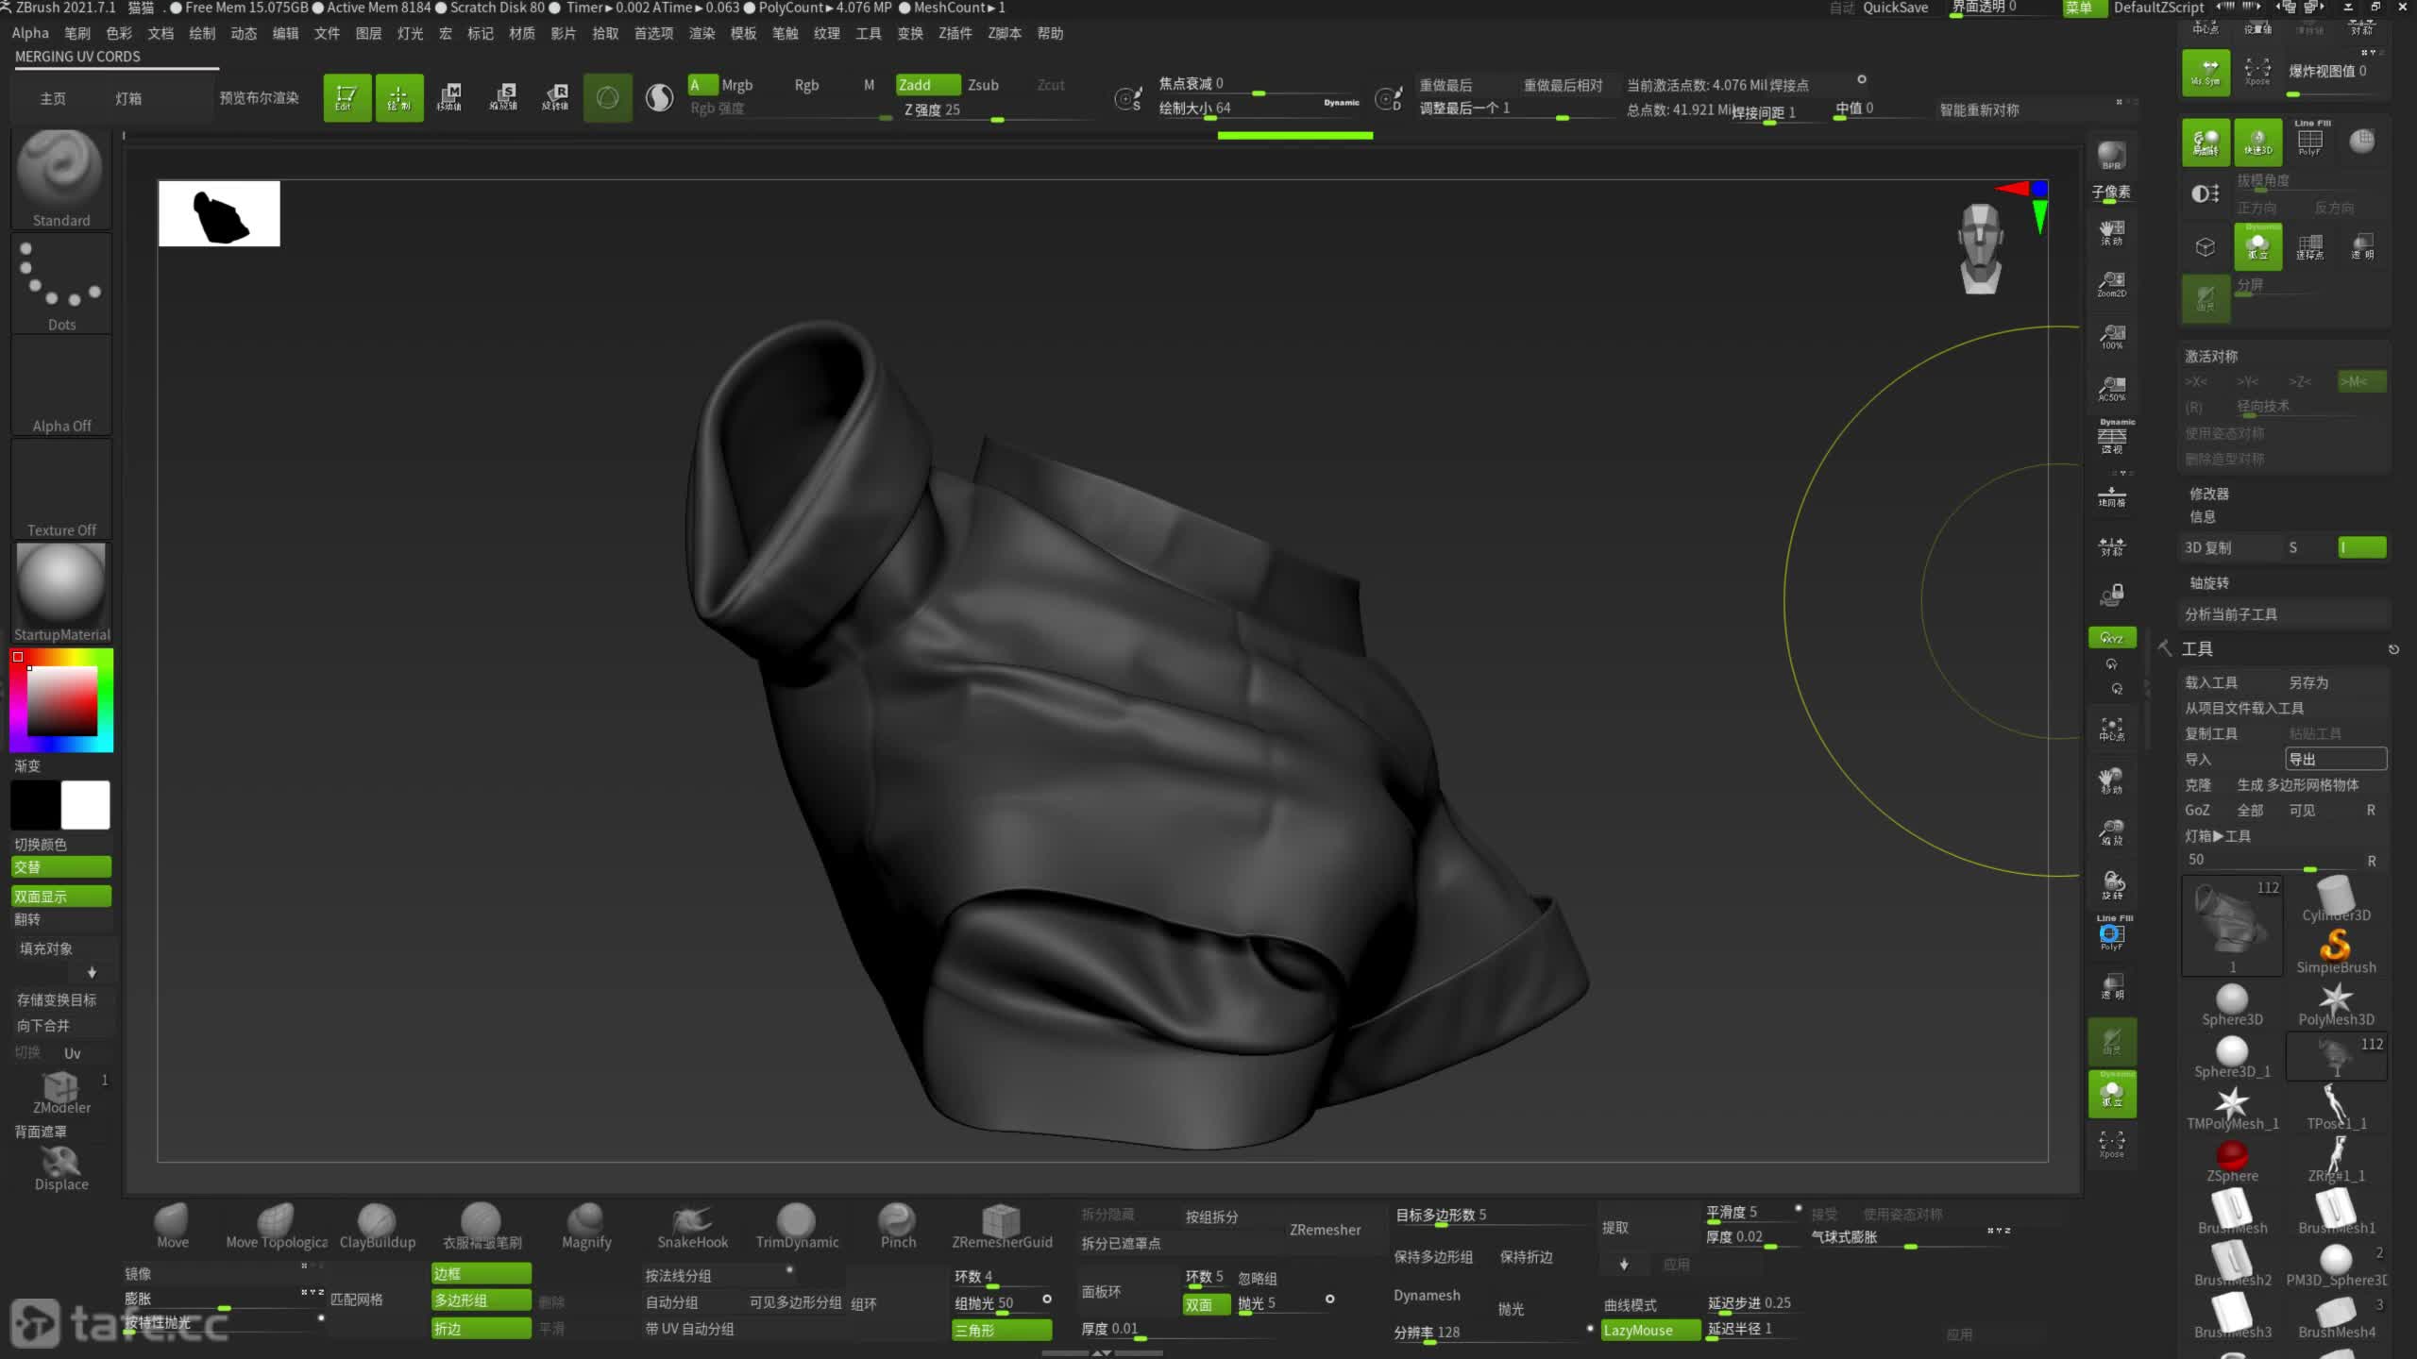Expand the 修改器 modifiers section
Screen dimensions: 2417x1359
(2208, 494)
